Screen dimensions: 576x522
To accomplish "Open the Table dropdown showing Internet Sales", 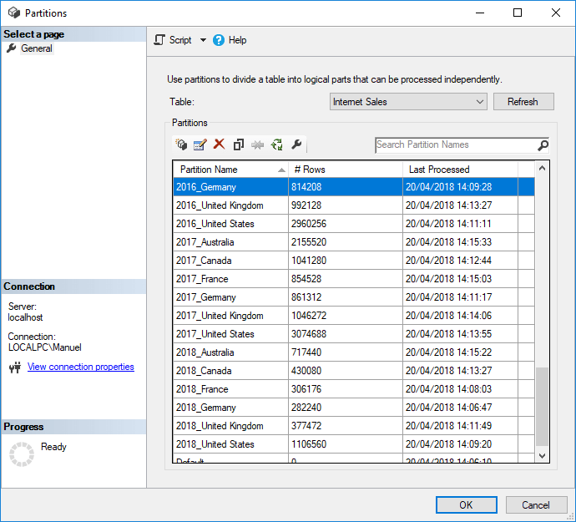I will 408,102.
